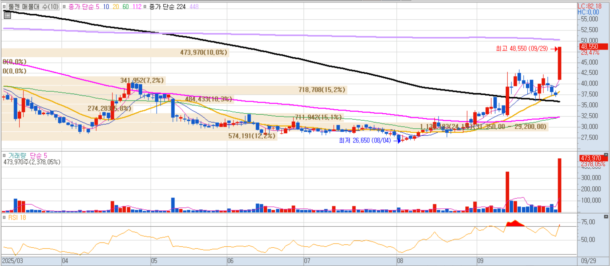Click the 09/29 date box at bottom right
This screenshot has height=266, width=610.
click(x=589, y=261)
